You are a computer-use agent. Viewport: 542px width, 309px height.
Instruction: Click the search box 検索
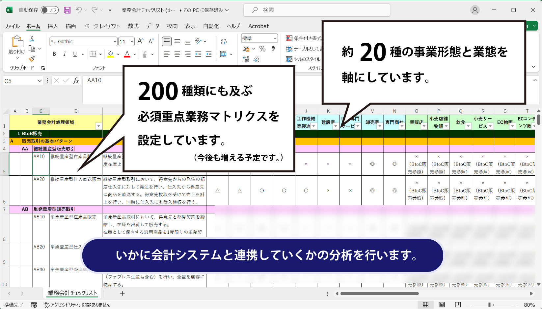[317, 10]
